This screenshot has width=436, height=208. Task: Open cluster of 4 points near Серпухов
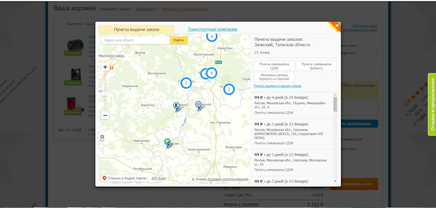point(212,73)
